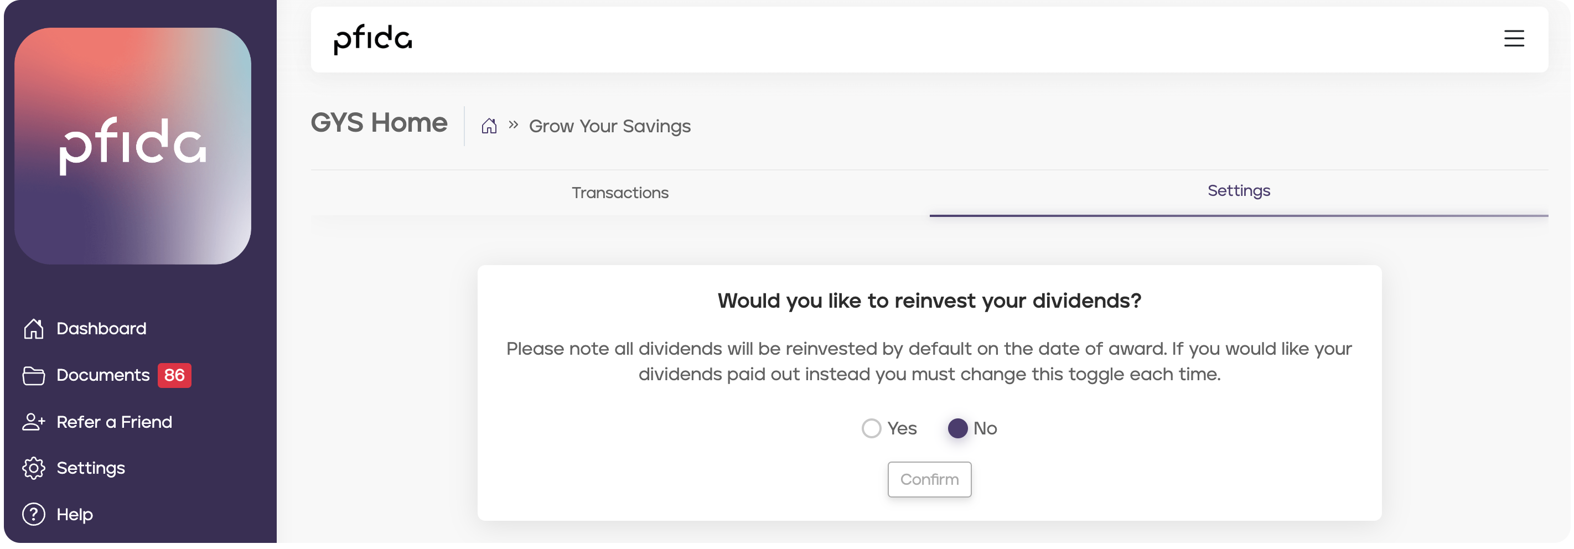Click the Yes label for reinvesting dividends
1574x549 pixels.
point(901,429)
